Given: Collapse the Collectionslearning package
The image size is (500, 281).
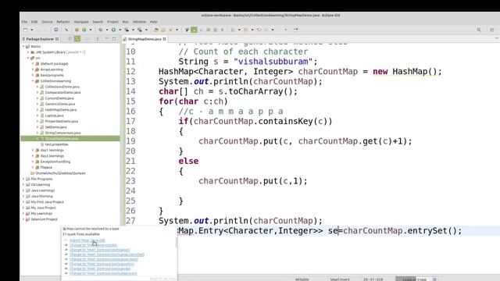Looking at the screenshot, I should [x=33, y=81].
